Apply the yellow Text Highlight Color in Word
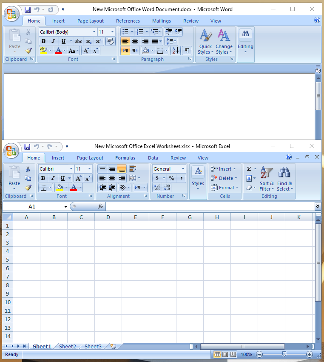The image size is (324, 362). coord(44,51)
